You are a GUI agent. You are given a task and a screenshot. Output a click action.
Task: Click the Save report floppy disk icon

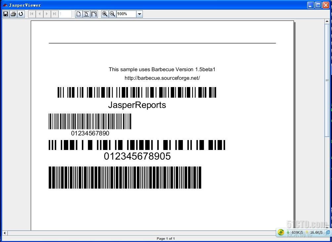[6, 14]
